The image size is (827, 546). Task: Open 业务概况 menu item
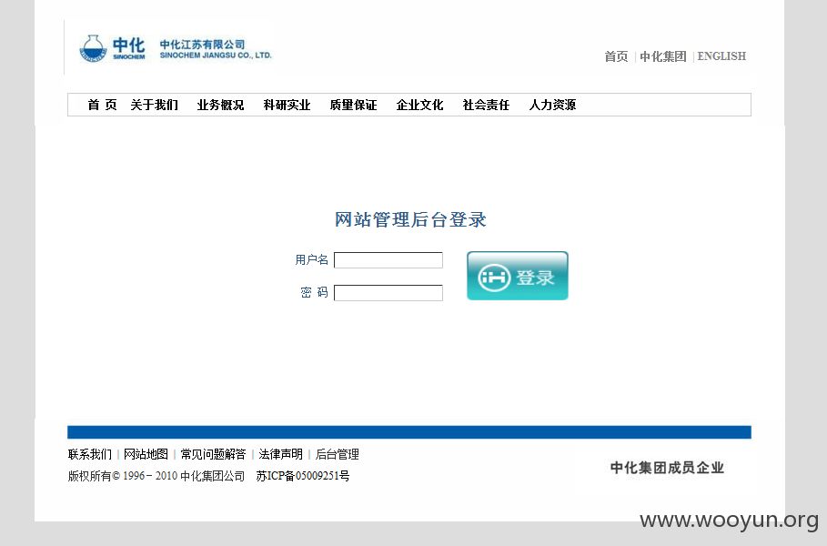pyautogui.click(x=220, y=105)
